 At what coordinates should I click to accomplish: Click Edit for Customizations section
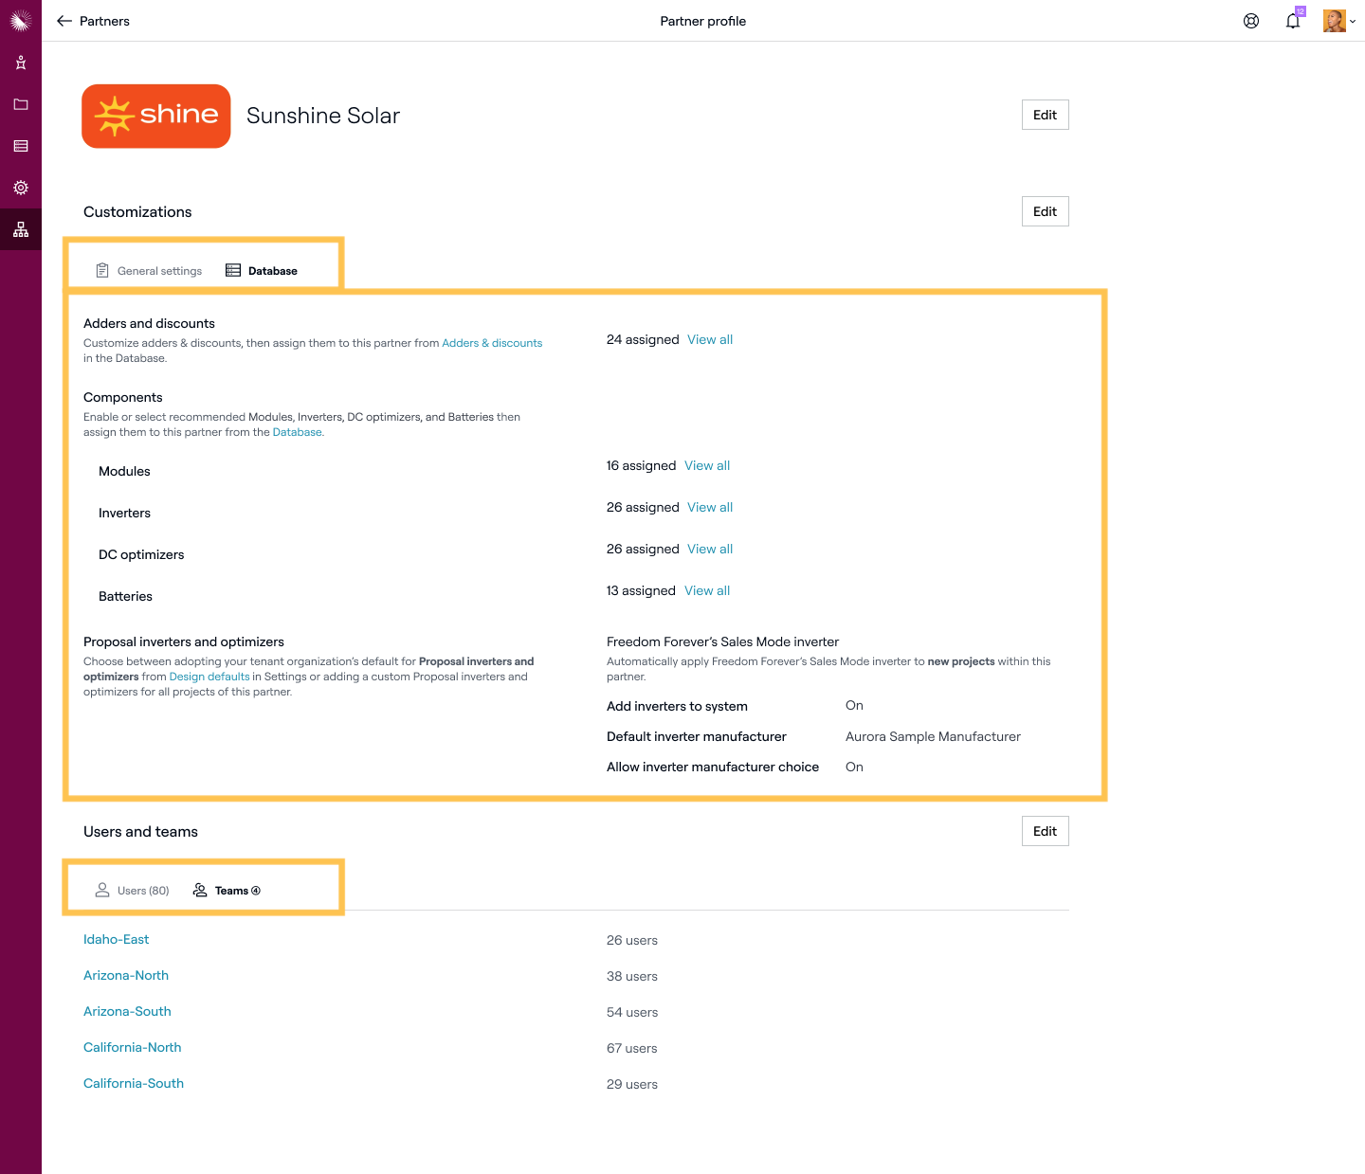tap(1045, 211)
